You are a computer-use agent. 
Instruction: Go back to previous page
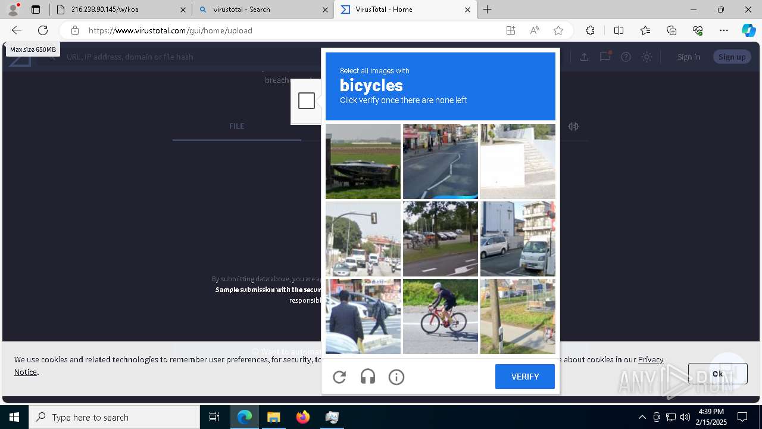[17, 30]
